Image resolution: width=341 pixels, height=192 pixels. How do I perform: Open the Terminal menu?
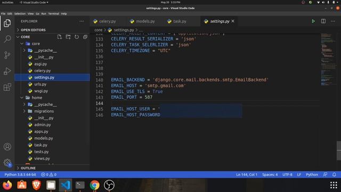tap(53, 13)
